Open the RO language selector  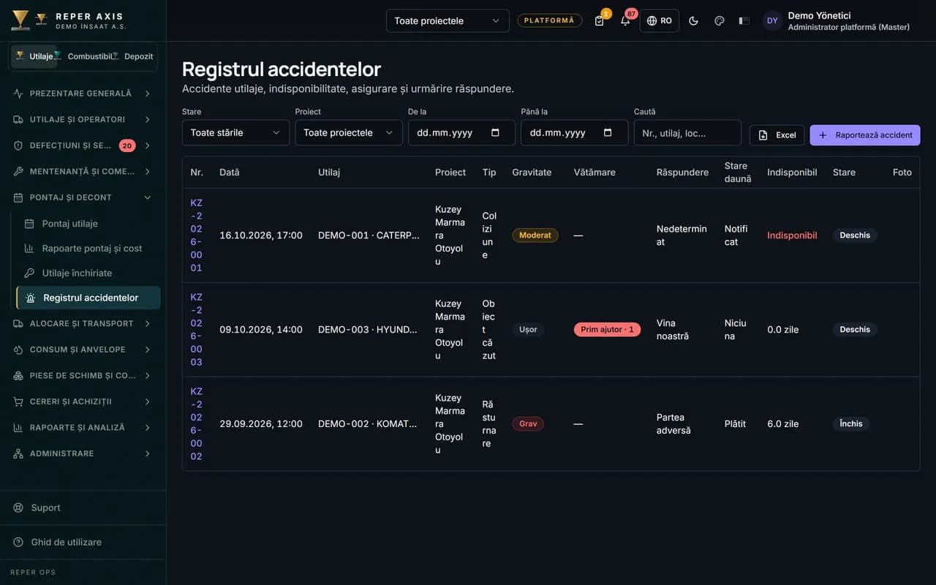(659, 20)
